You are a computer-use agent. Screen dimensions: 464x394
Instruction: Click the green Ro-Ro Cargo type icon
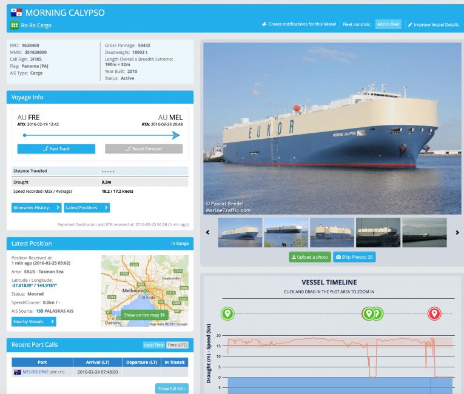click(x=14, y=25)
